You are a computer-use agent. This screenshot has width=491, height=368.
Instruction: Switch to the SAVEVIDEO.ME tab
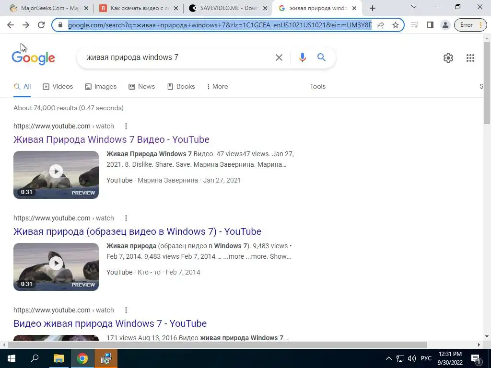(x=229, y=9)
